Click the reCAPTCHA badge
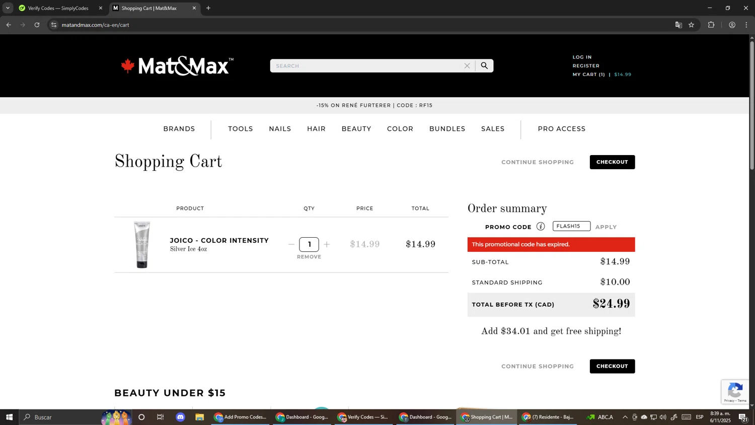Image resolution: width=755 pixels, height=425 pixels. pyautogui.click(x=735, y=392)
